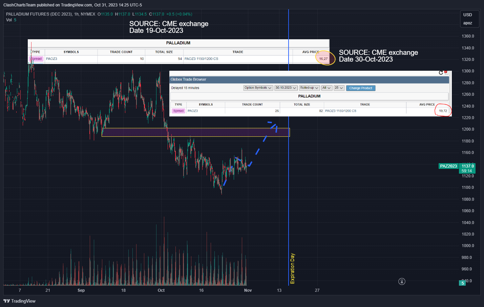Viewport: 484px width, 307px height.
Task: Open the All filter dropdown
Action: (x=327, y=88)
